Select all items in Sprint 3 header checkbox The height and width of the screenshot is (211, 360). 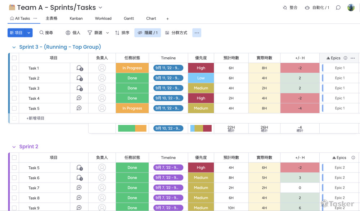pos(14,58)
